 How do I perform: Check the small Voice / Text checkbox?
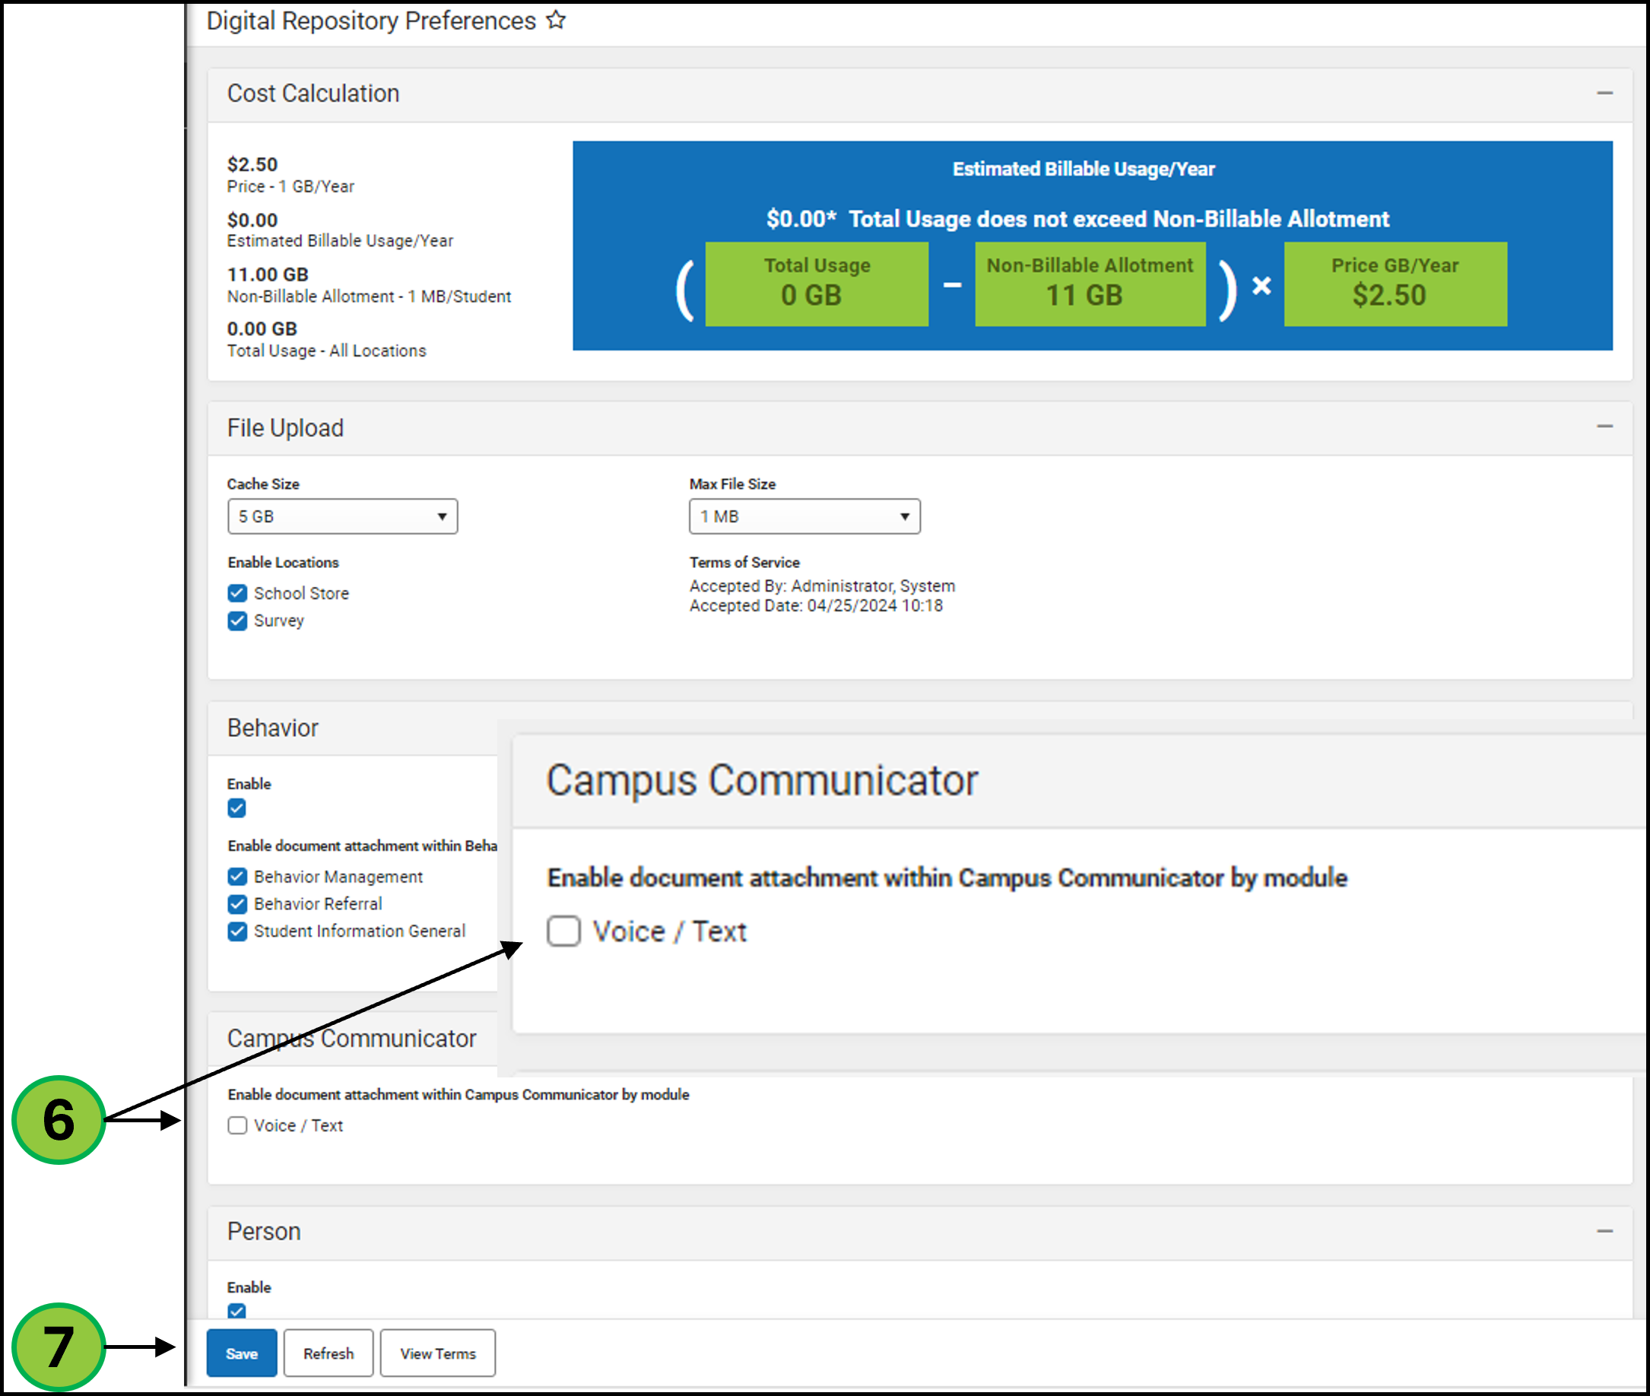click(237, 1125)
